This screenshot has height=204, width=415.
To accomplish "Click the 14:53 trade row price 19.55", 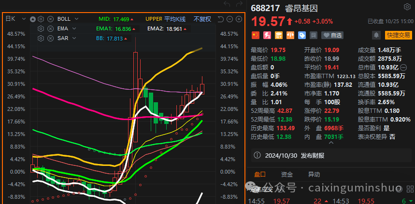I will (x=366, y=201).
